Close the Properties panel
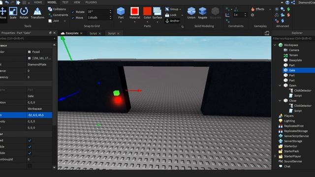The image size is (315, 177). pyautogui.click(x=54, y=33)
